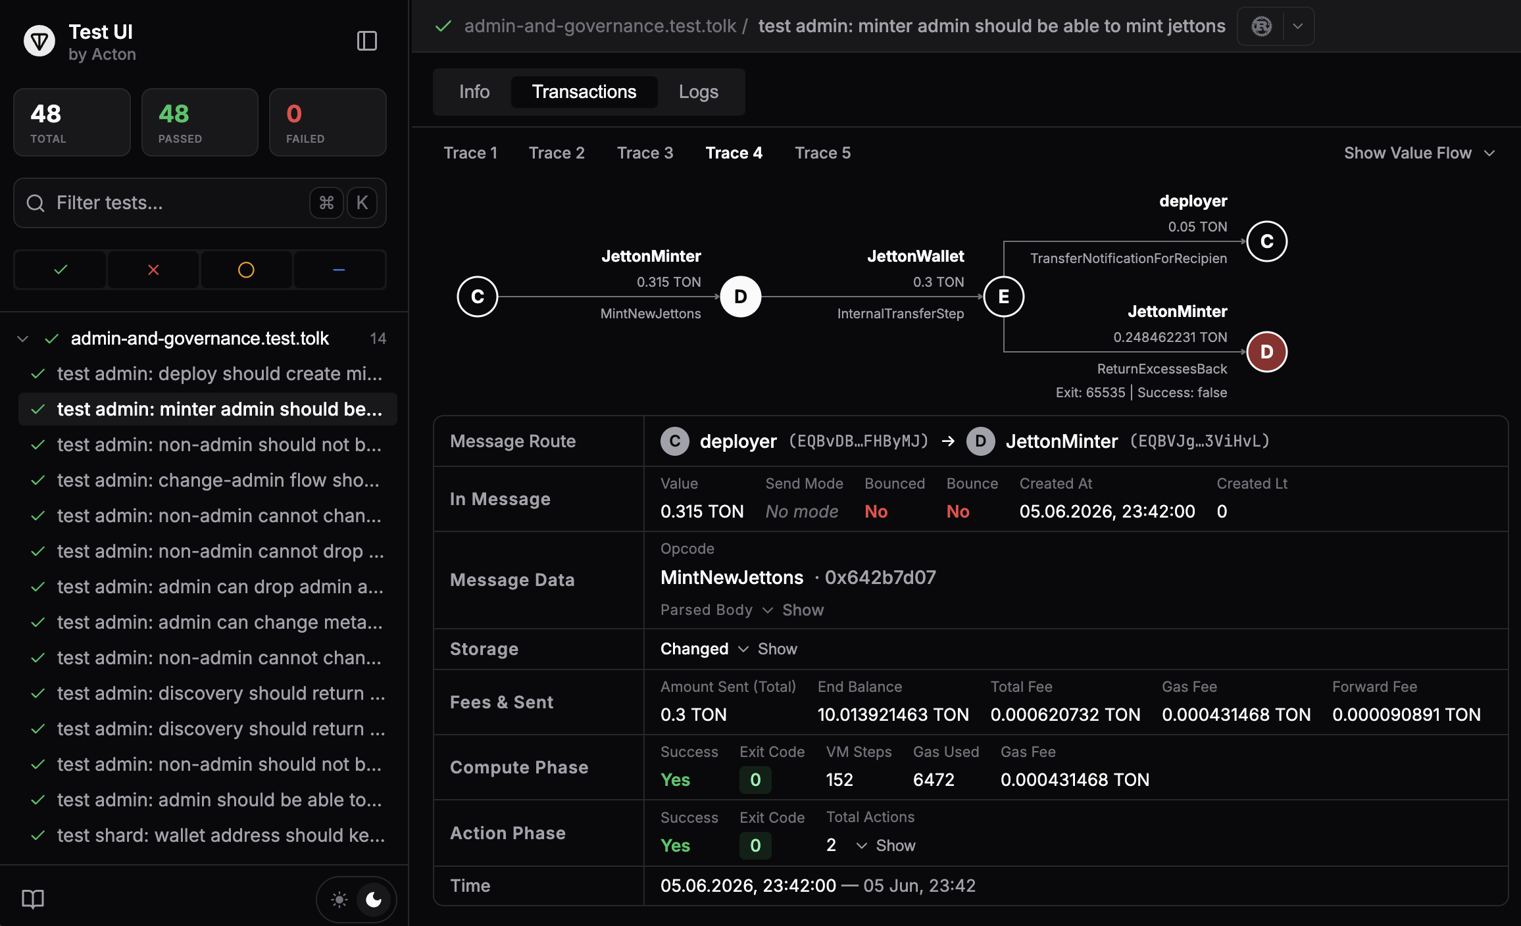The height and width of the screenshot is (926, 1521).
Task: Click the ReturnExcessesBack edge label
Action: click(x=1162, y=369)
